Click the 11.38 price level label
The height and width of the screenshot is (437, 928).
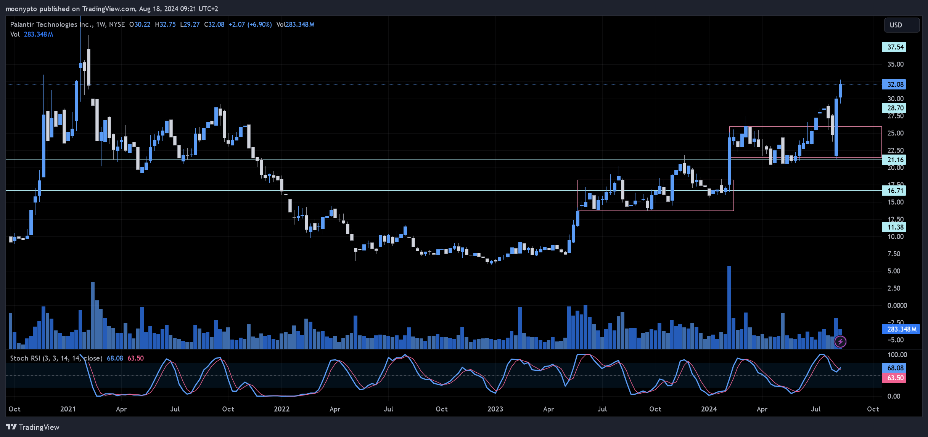pyautogui.click(x=894, y=227)
